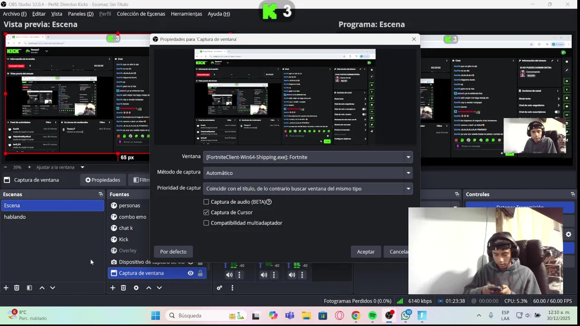Mute third audio mixer channel speaker
The height and width of the screenshot is (326, 580).
(x=292, y=275)
